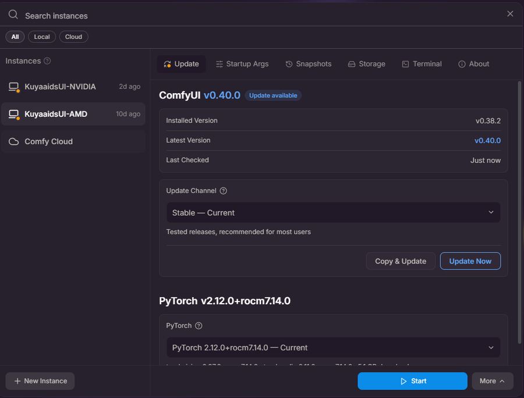Click the Update tab refresh icon
Screen dimensions: 524x398
click(x=167, y=64)
